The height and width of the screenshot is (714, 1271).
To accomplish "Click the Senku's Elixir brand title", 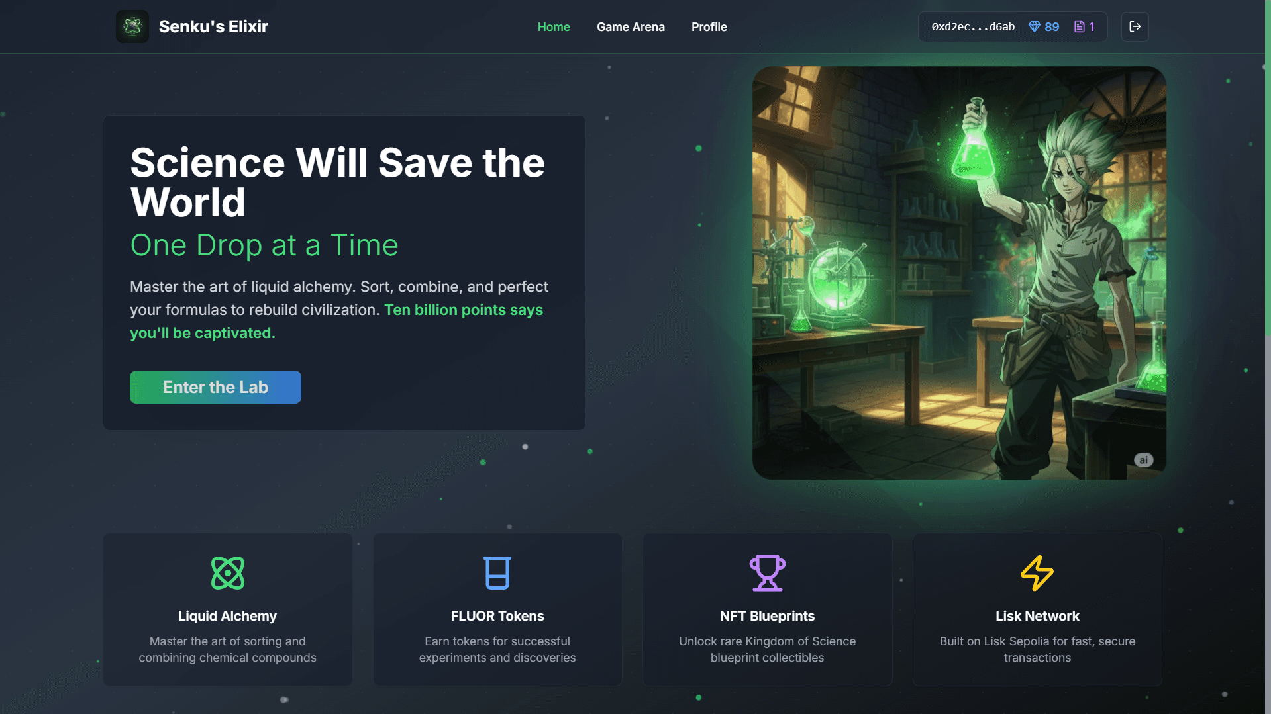I will (x=213, y=26).
